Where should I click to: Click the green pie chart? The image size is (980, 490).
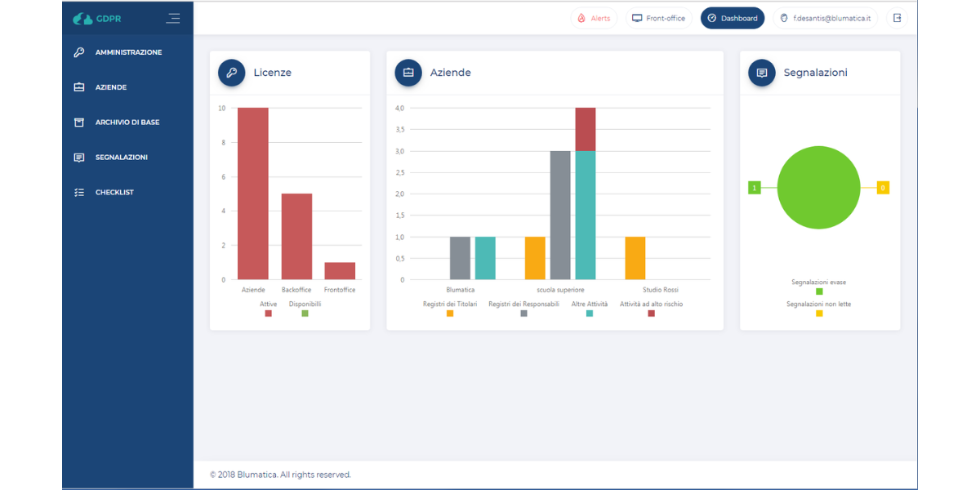(818, 188)
